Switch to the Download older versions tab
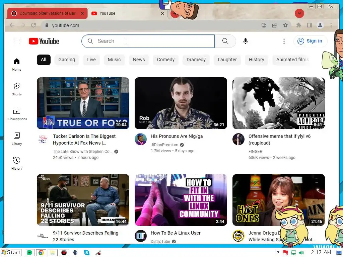Screen dimensions: 343x257 pos(48,13)
